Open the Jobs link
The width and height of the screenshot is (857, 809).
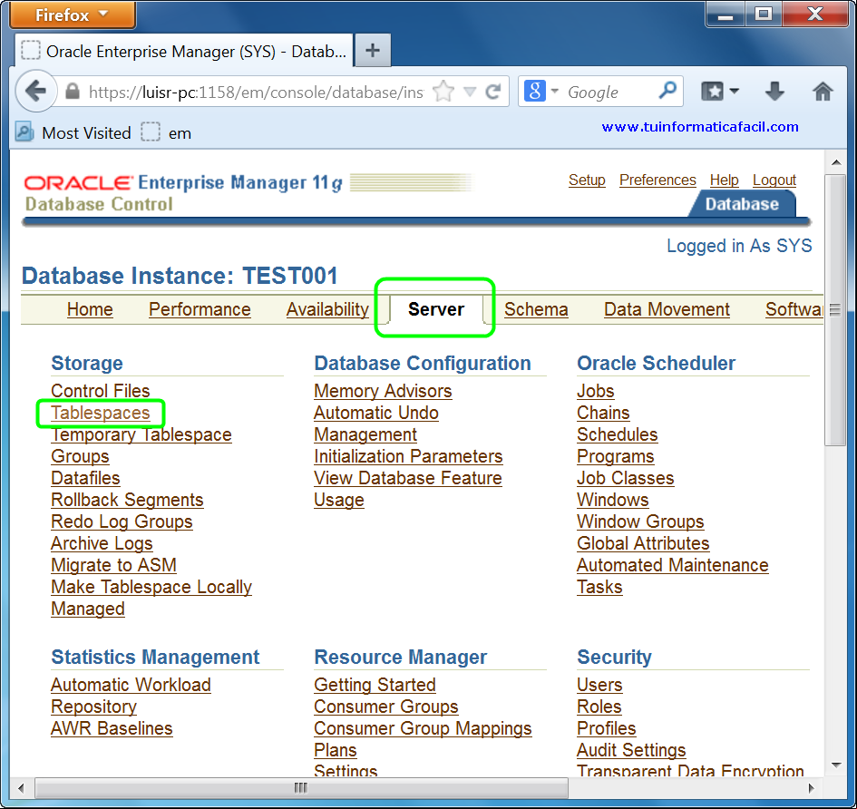[x=596, y=391]
